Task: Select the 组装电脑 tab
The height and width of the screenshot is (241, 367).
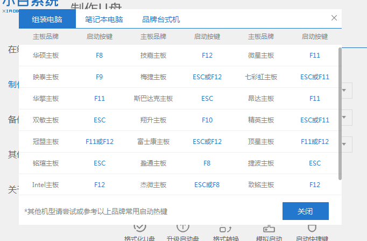Action: click(x=47, y=19)
